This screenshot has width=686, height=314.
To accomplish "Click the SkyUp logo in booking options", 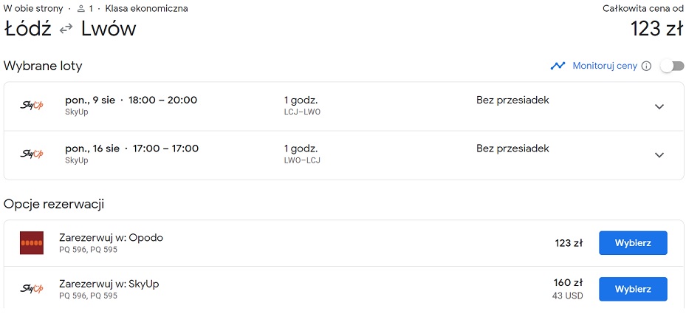I will (32, 289).
